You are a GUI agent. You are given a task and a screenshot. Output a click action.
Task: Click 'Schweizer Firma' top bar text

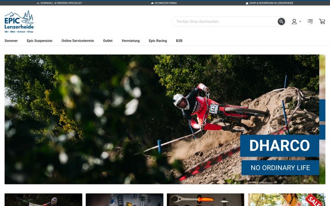coord(165,3)
